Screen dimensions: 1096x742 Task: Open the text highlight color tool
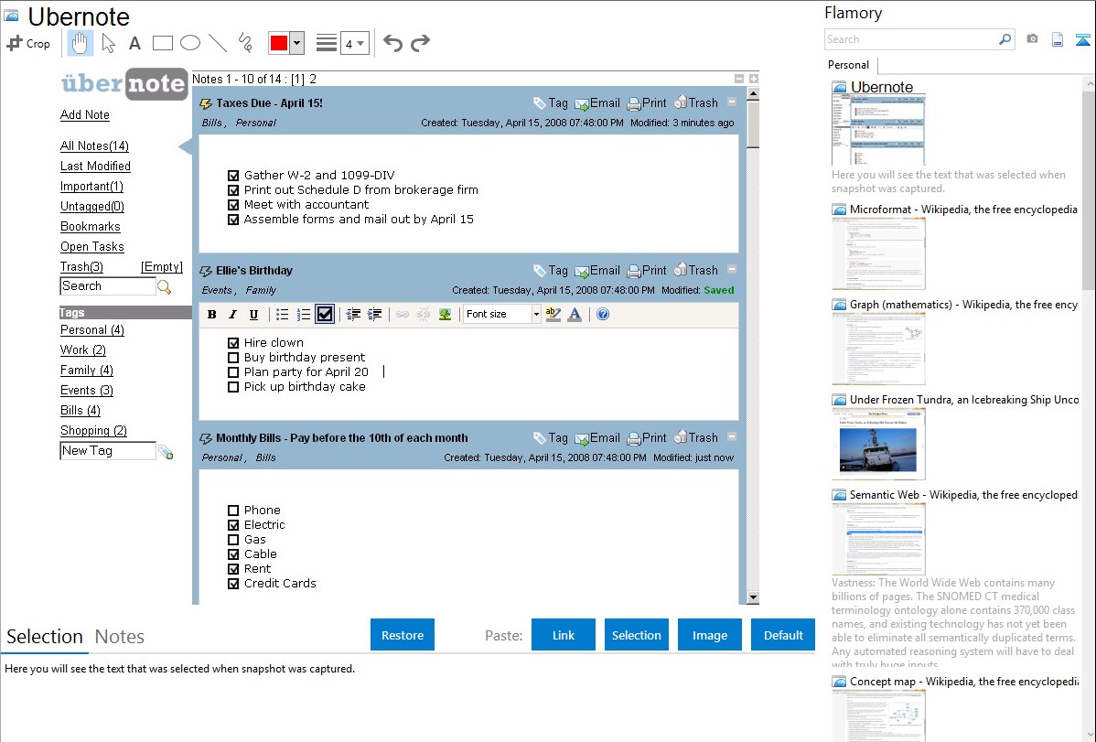point(553,315)
